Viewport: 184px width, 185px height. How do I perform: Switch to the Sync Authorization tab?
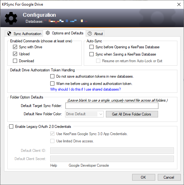coord(24,34)
